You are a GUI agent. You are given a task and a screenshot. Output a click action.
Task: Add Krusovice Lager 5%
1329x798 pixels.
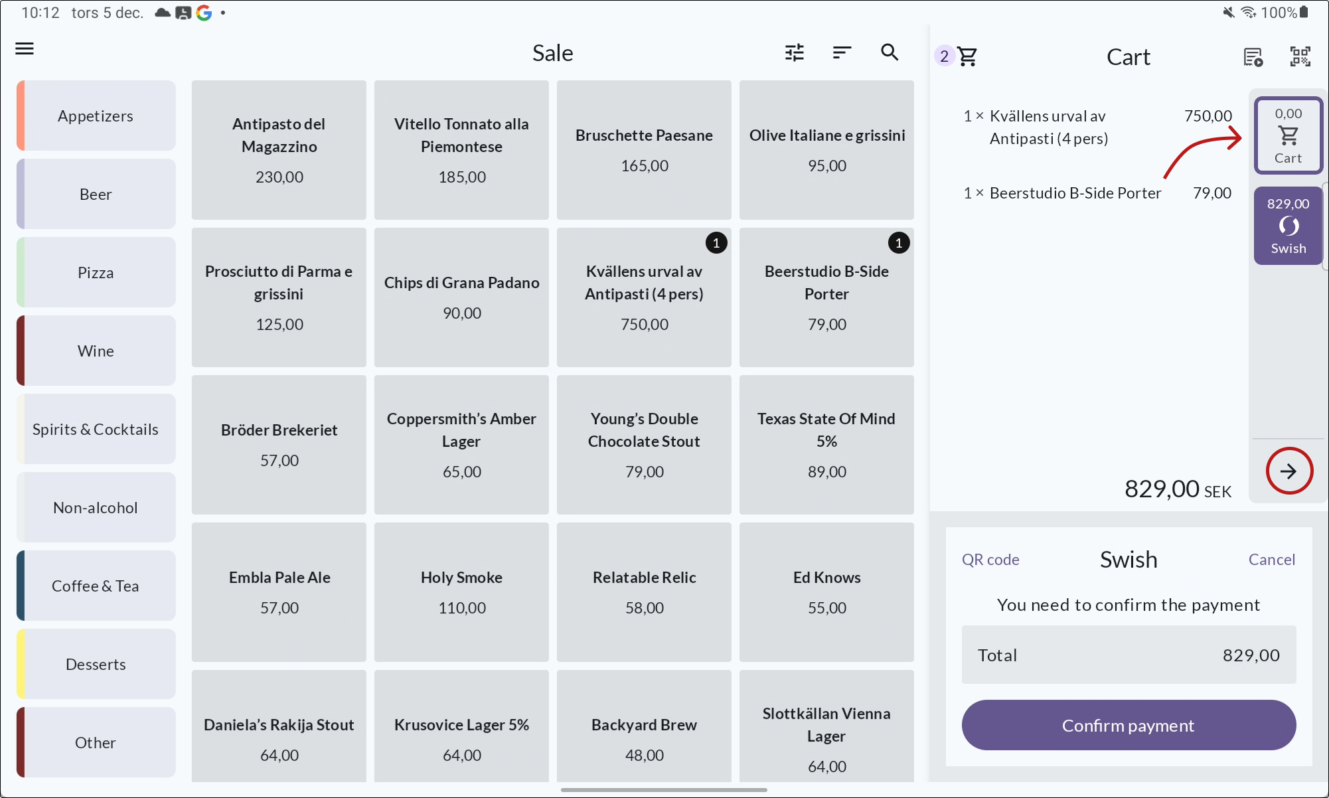[x=461, y=726]
